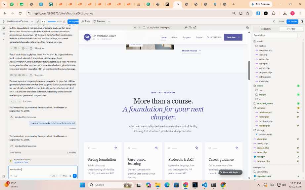Reload the preview pane page
The width and height of the screenshot is (305, 190).
[144, 27]
